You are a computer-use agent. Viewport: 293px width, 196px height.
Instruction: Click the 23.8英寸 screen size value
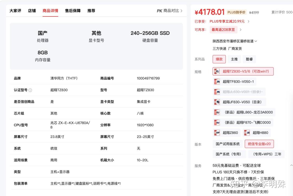pos(57,137)
